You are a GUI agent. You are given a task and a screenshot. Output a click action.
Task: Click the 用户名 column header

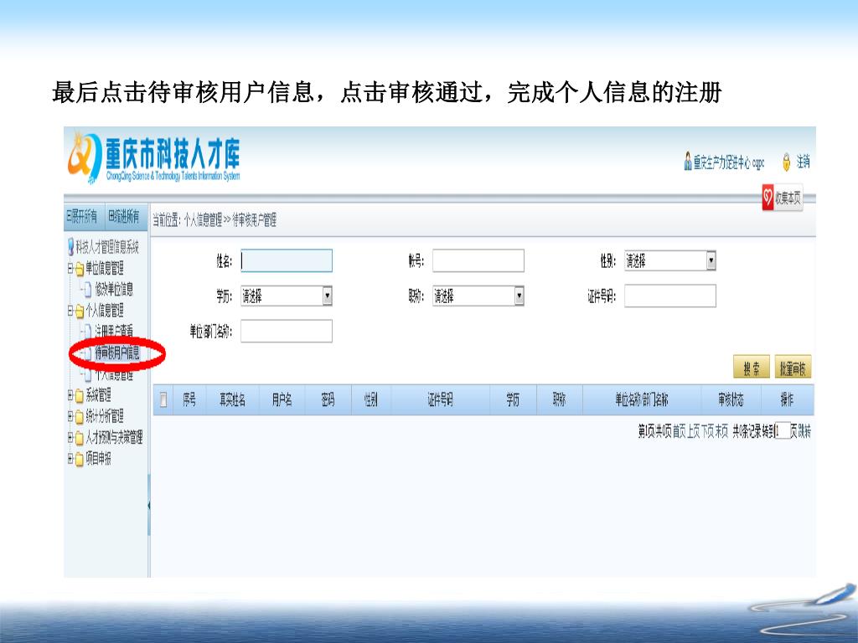click(x=282, y=400)
